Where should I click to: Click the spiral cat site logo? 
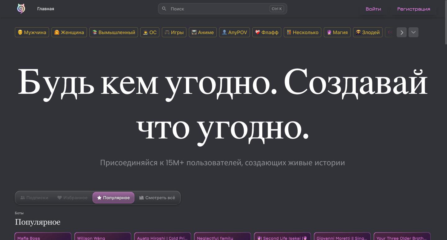tap(21, 9)
